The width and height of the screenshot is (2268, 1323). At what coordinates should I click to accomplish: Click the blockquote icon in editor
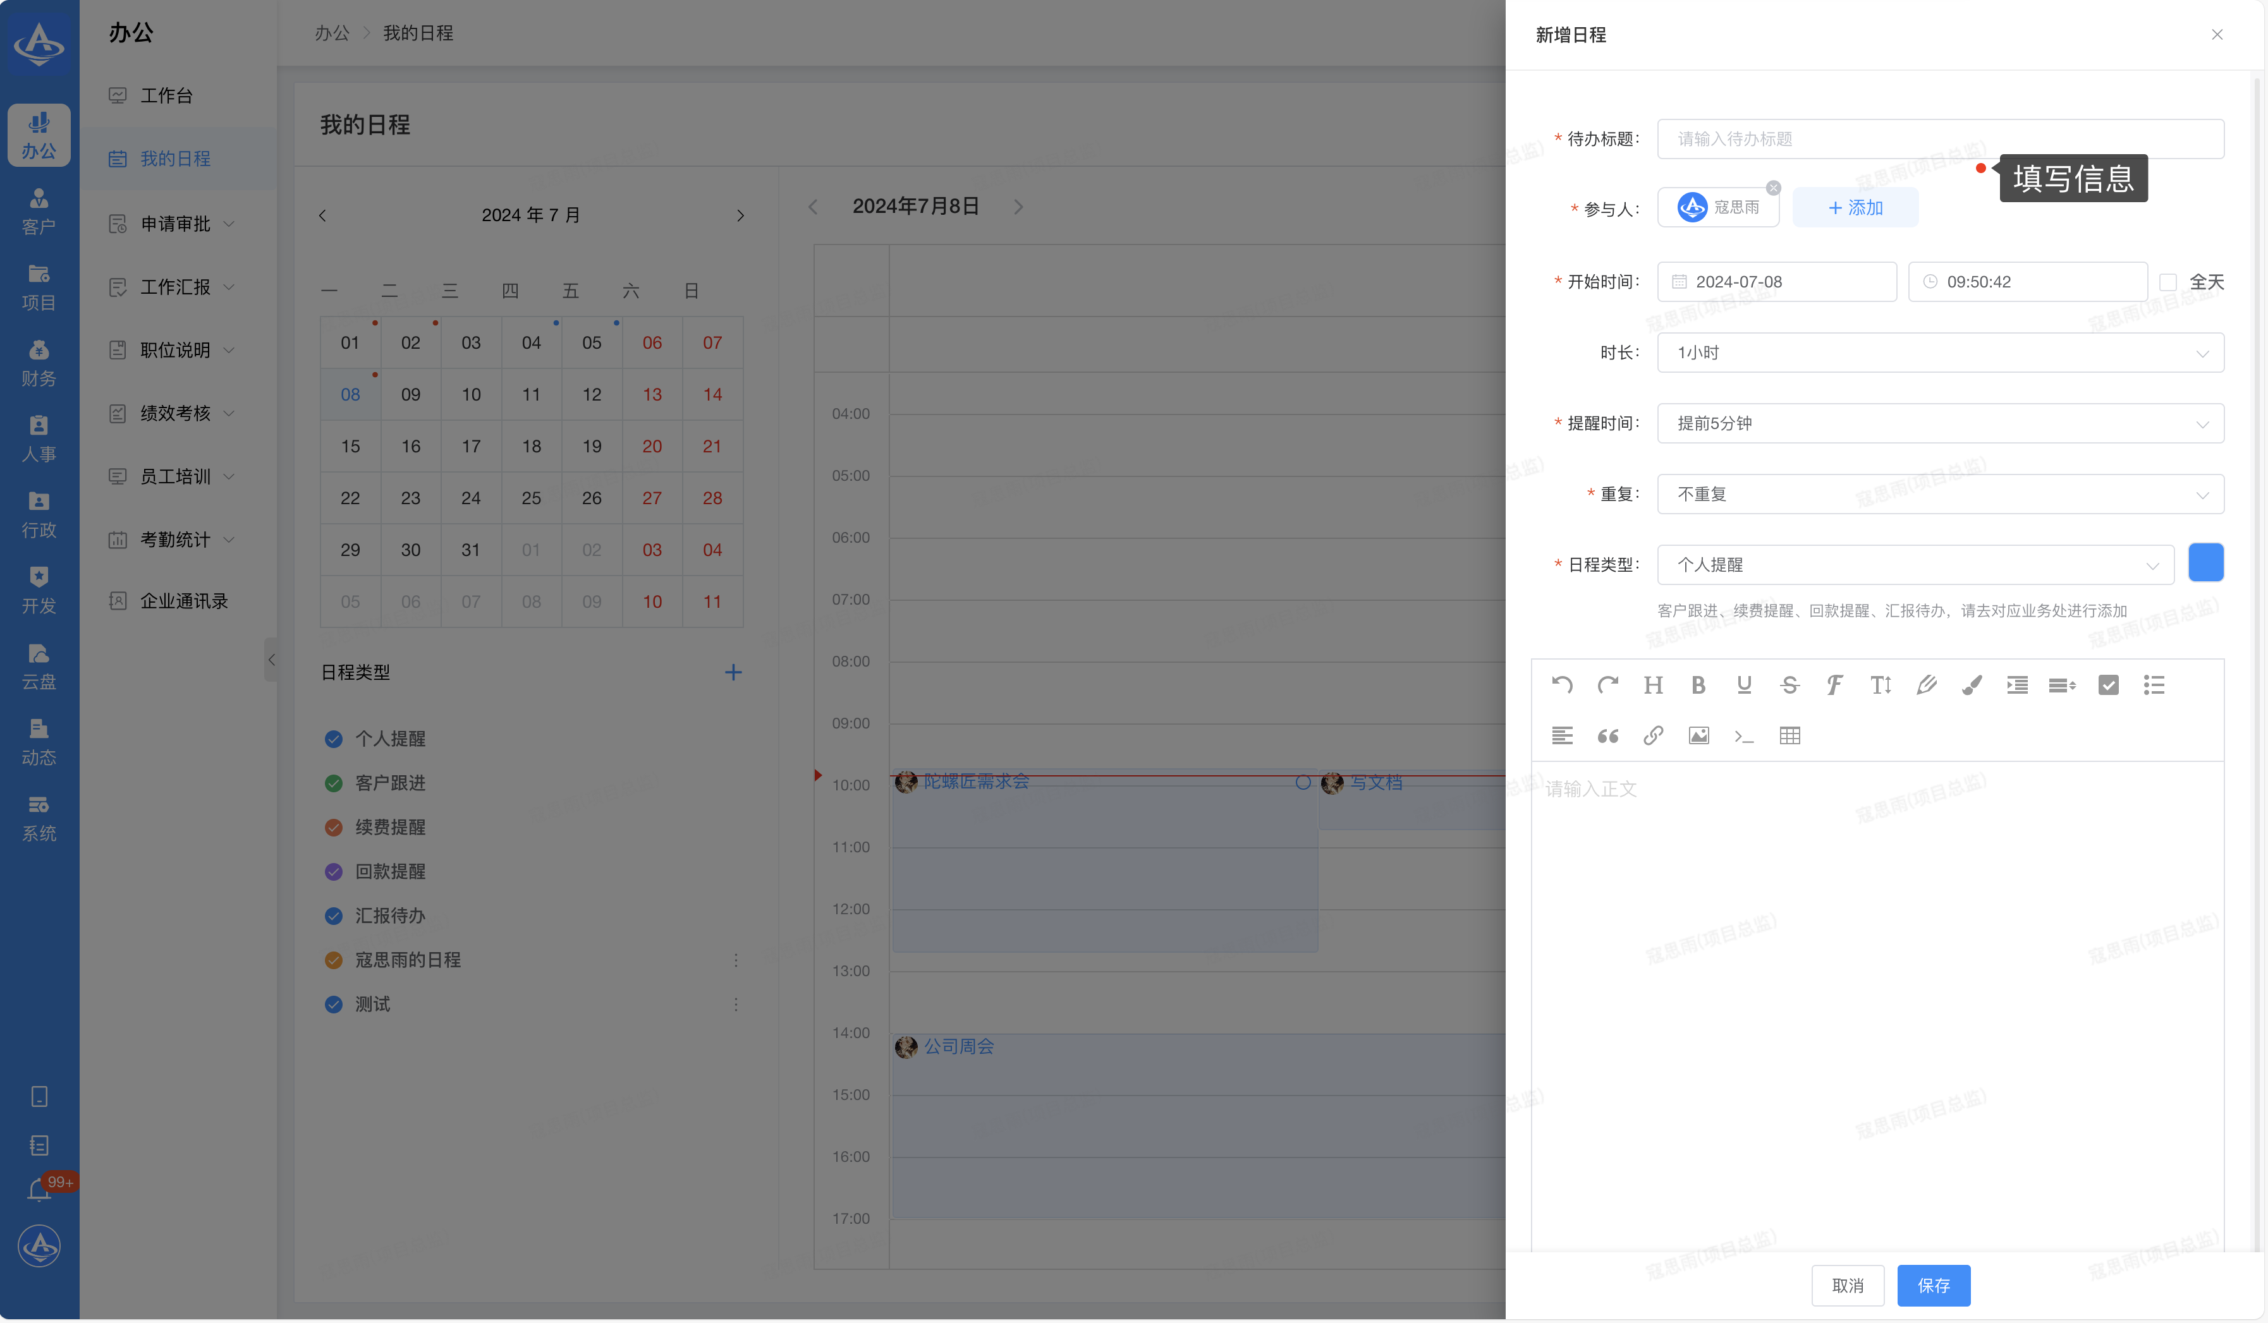click(1607, 735)
